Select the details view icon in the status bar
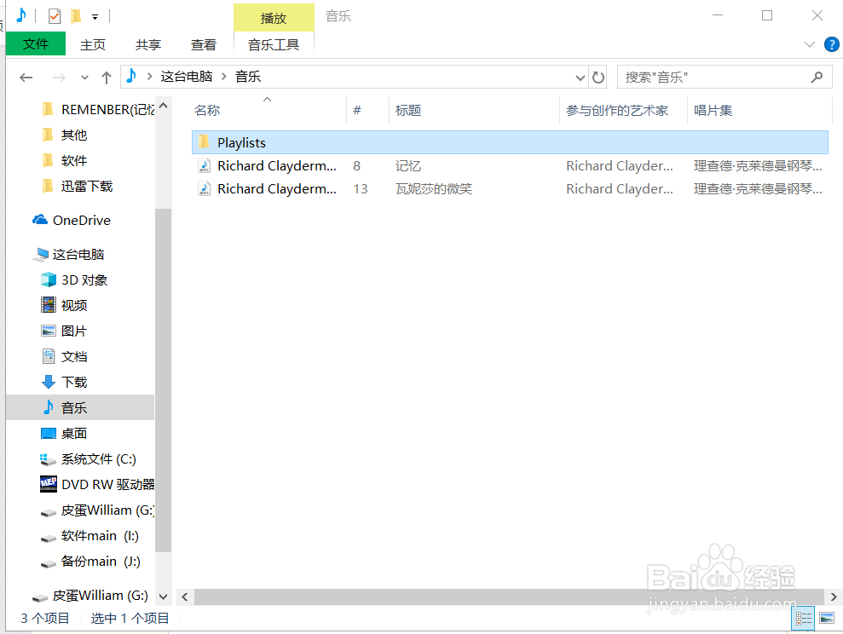The width and height of the screenshot is (843, 634). 803,618
